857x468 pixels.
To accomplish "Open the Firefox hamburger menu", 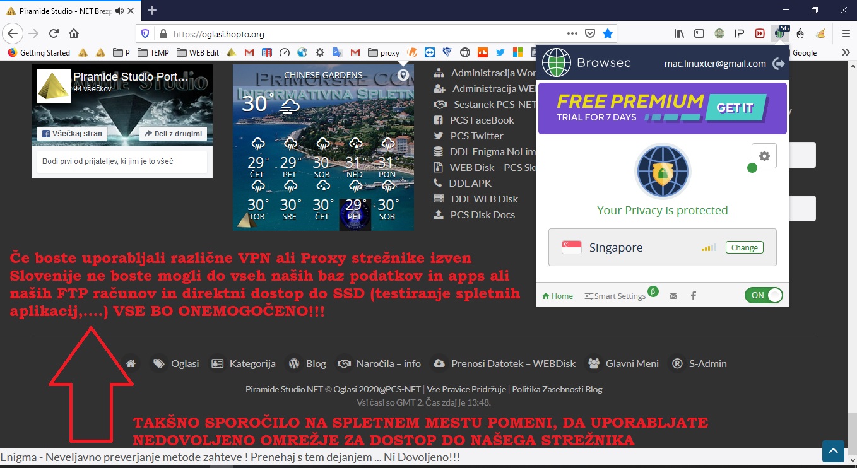I will click(846, 33).
